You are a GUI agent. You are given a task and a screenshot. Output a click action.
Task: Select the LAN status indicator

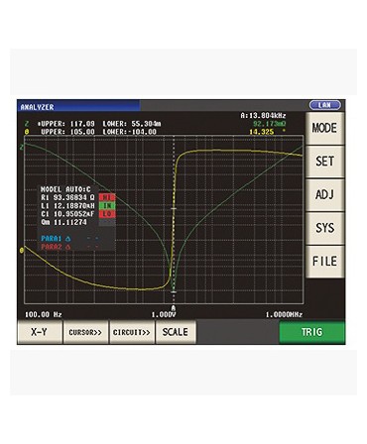[324, 105]
